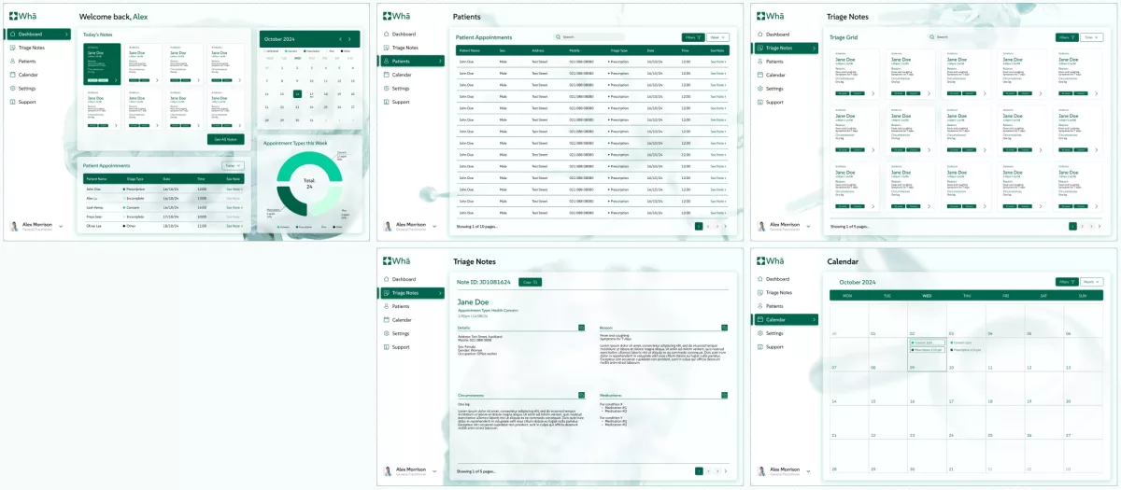
Task: Click the Support icon in the Patients screen sidebar
Action: (x=385, y=102)
